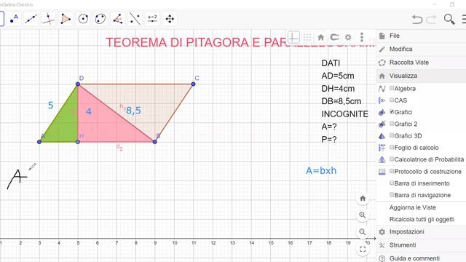Click the text P=?
Viewport: 466px width, 262px height.
pos(329,139)
